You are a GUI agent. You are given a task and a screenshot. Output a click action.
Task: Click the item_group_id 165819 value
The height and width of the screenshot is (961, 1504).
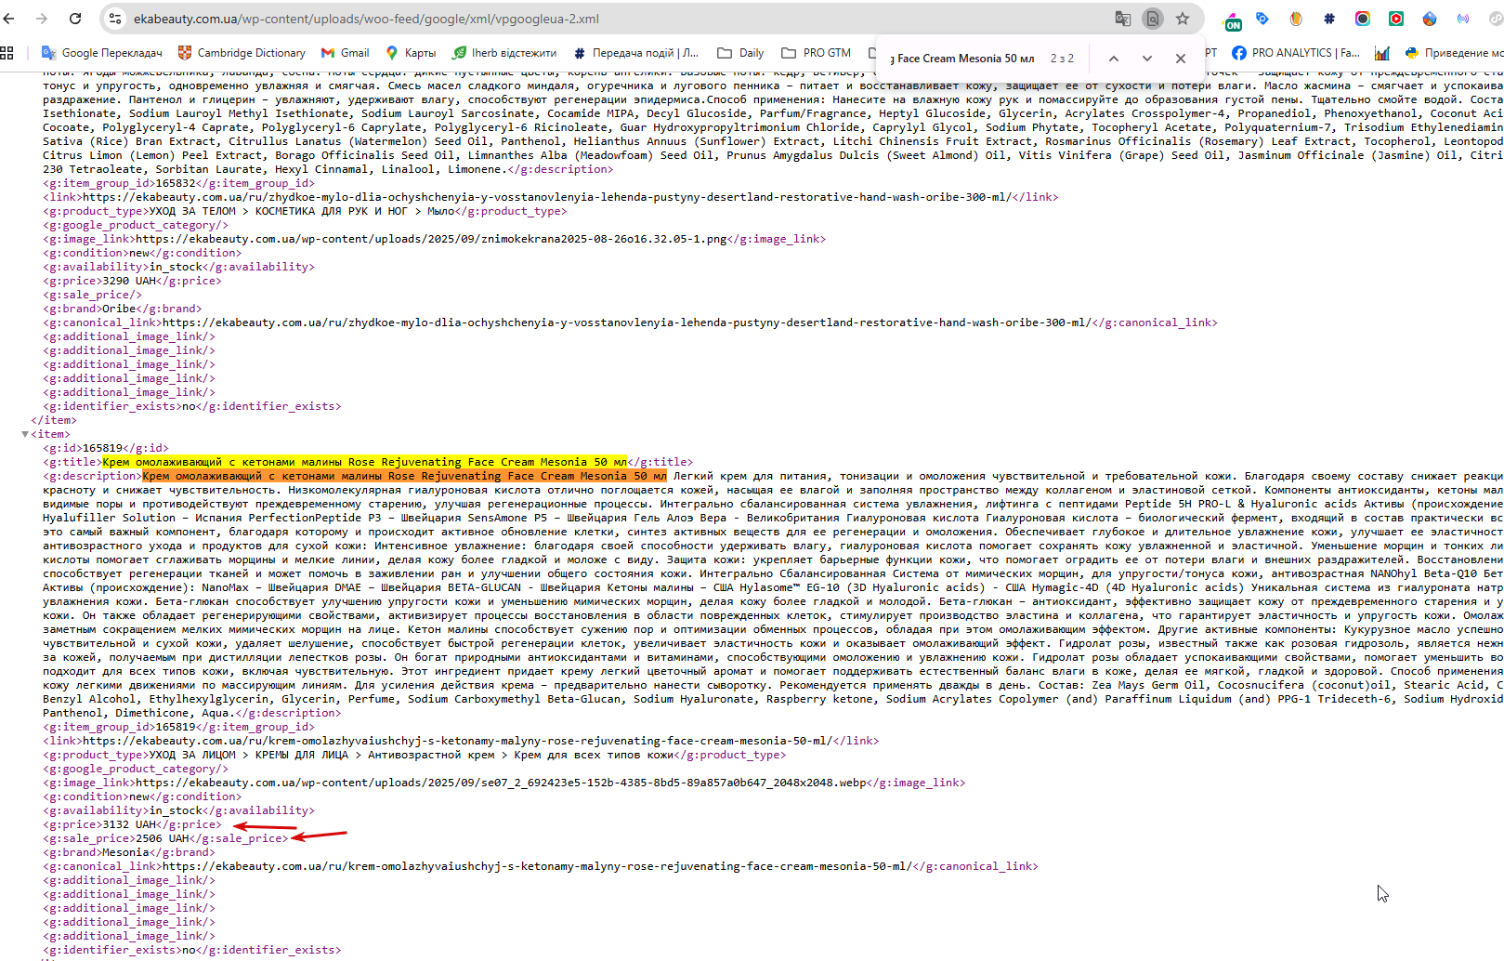(x=176, y=727)
